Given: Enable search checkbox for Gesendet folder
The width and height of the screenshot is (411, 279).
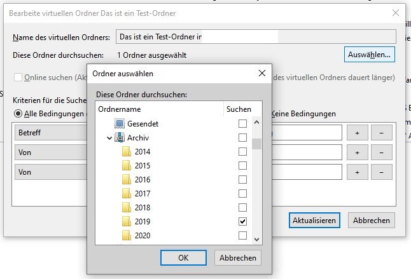Looking at the screenshot, I should pyautogui.click(x=242, y=123).
